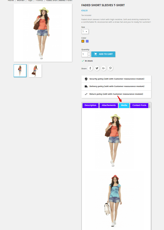Share product on Twitter
Image resolution: width=164 pixels, height=230 pixels.
(x=97, y=68)
